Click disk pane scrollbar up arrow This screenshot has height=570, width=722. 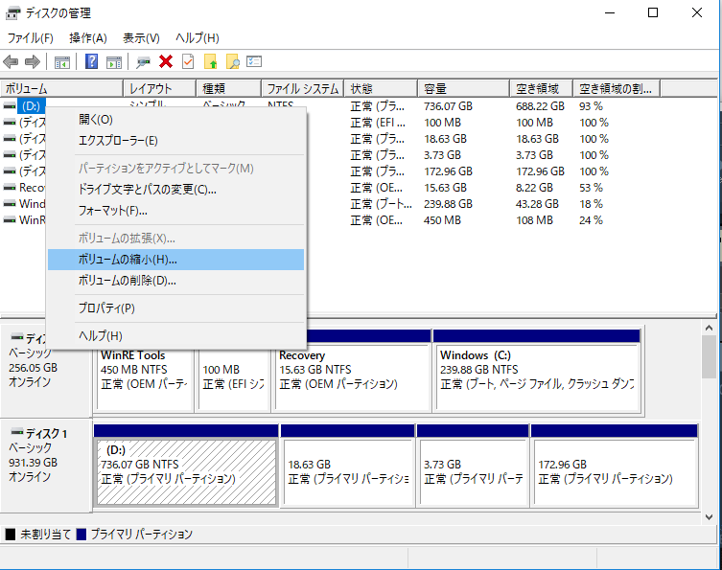710,328
